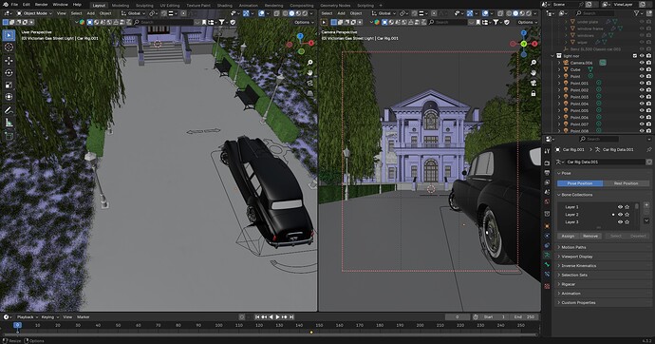655x344 pixels.
Task: Open the World properties tab
Action: coord(547,201)
